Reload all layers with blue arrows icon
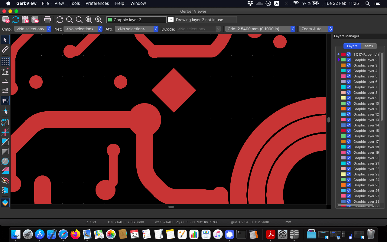 tap(16, 20)
